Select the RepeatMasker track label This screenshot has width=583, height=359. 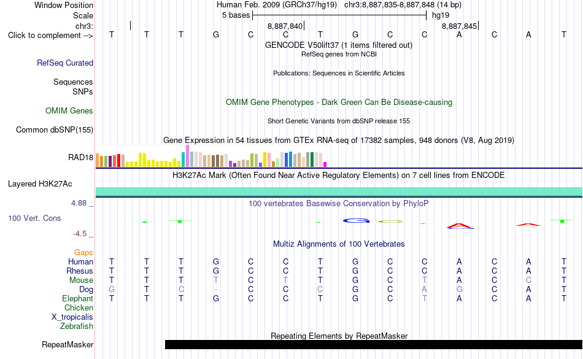tap(68, 344)
